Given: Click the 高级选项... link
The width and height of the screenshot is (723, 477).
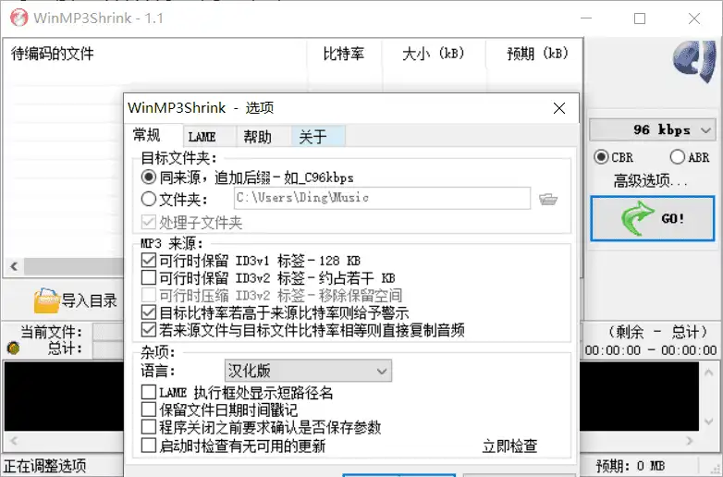Looking at the screenshot, I should pos(650,180).
